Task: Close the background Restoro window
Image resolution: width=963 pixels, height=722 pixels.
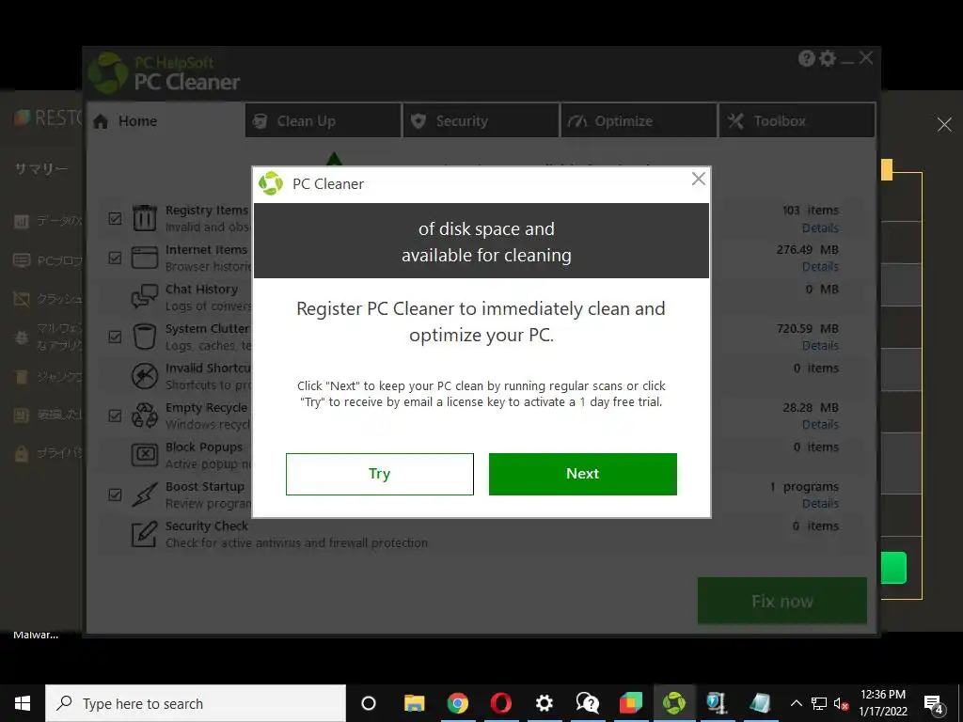Action: click(x=944, y=125)
